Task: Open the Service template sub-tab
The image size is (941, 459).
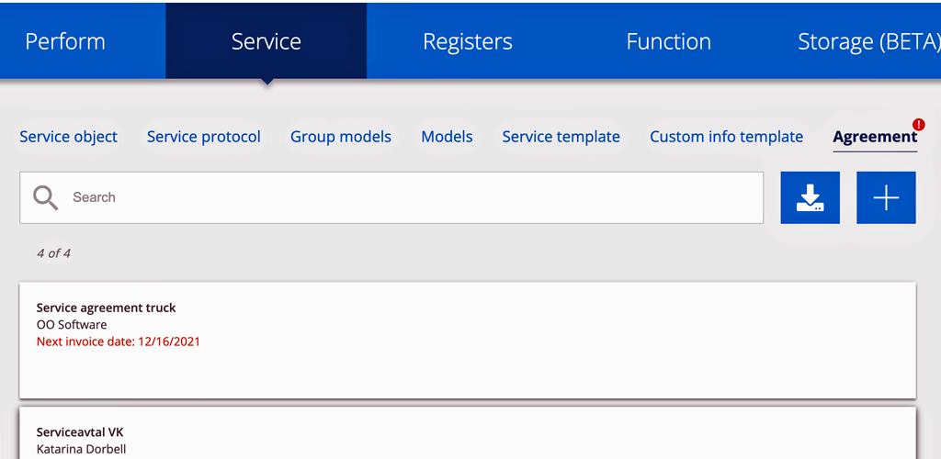Action: (x=561, y=137)
